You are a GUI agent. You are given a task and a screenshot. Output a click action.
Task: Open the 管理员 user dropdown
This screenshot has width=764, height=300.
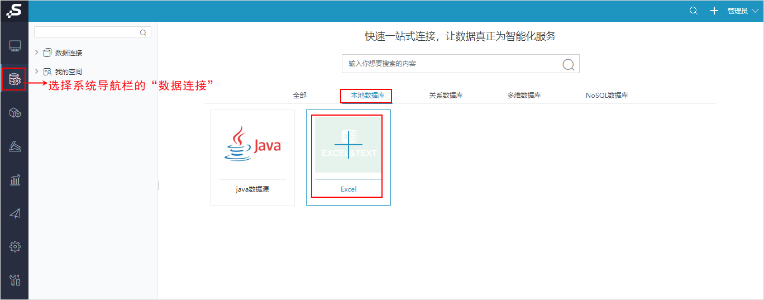coord(743,11)
